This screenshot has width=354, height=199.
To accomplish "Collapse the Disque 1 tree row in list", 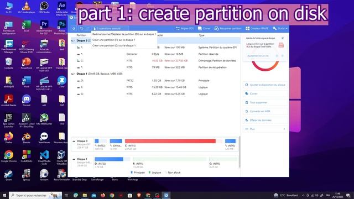I will tap(72, 74).
